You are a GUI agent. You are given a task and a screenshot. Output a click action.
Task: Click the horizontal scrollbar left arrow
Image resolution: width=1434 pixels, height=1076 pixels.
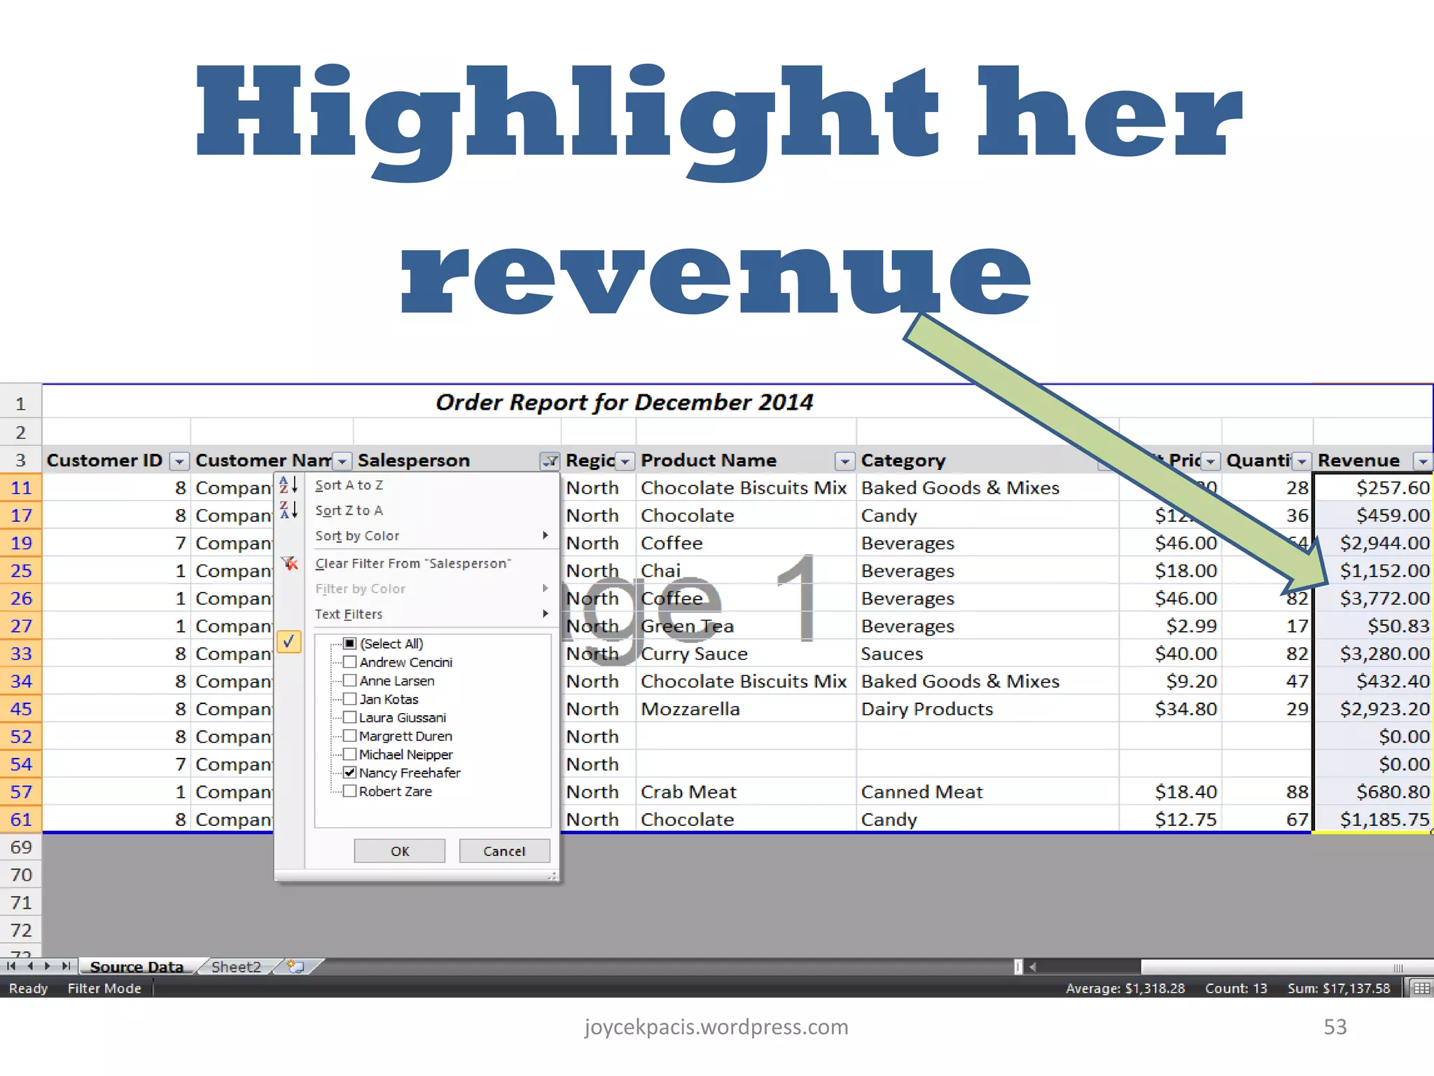tap(1032, 967)
